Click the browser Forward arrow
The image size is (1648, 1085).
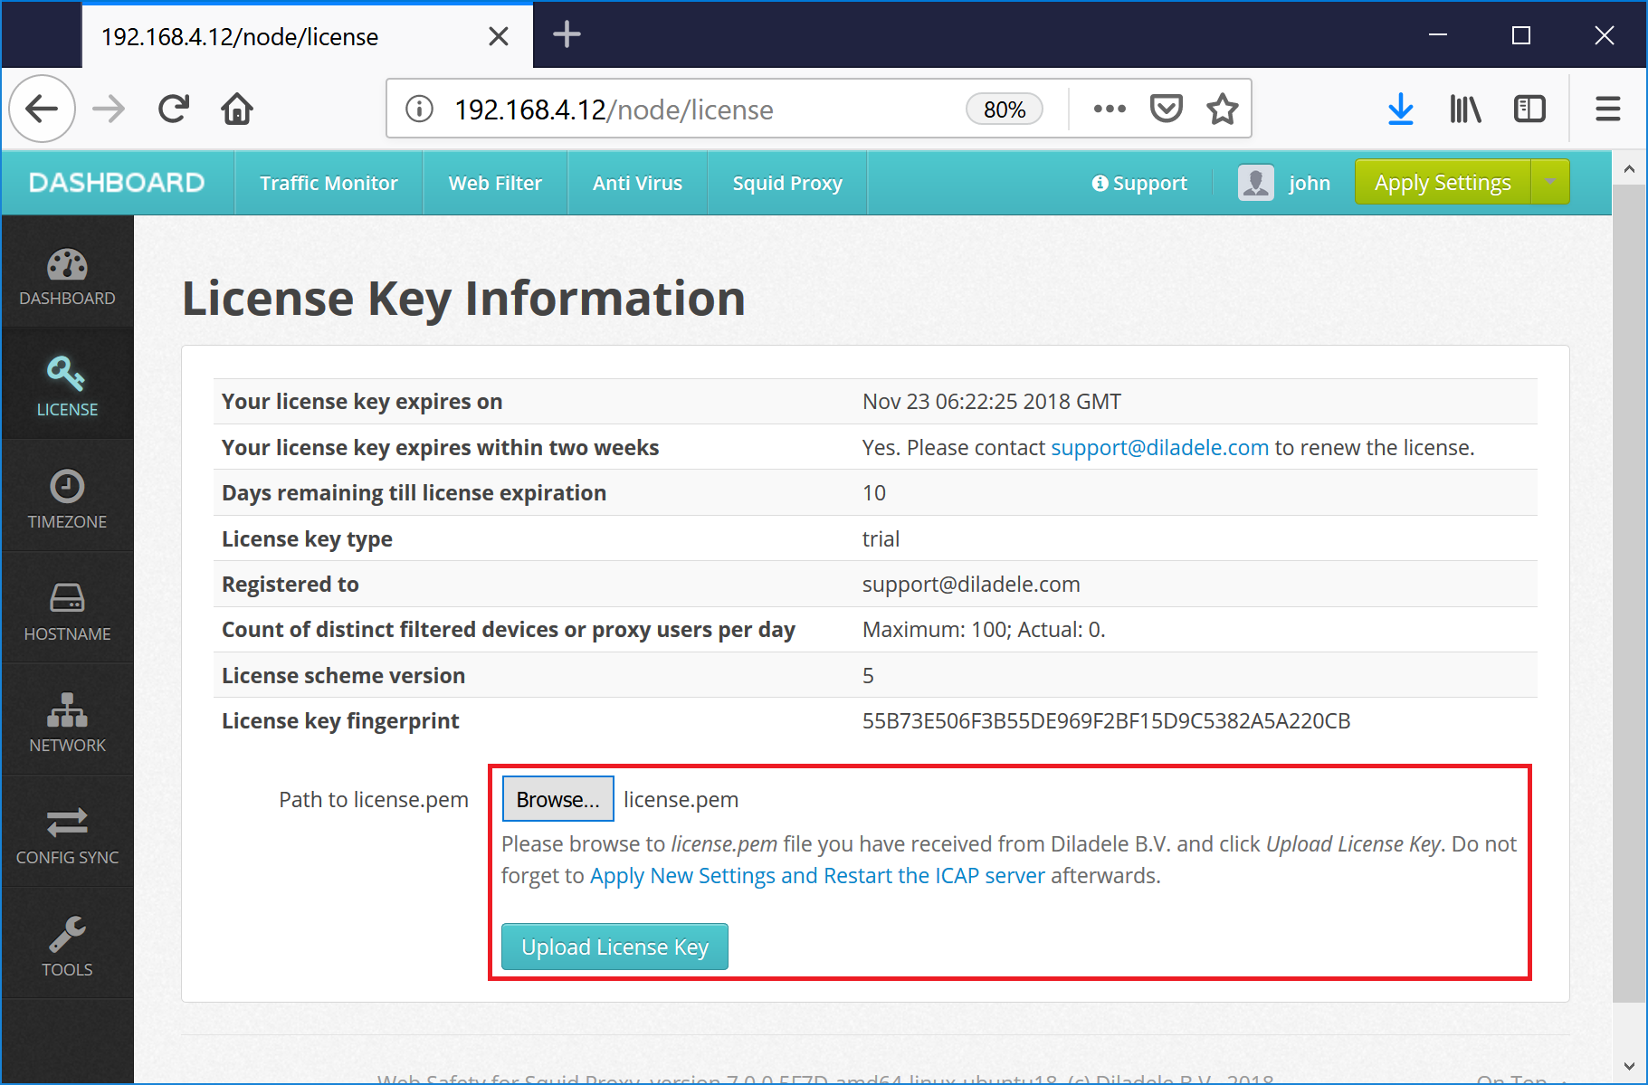click(x=109, y=109)
